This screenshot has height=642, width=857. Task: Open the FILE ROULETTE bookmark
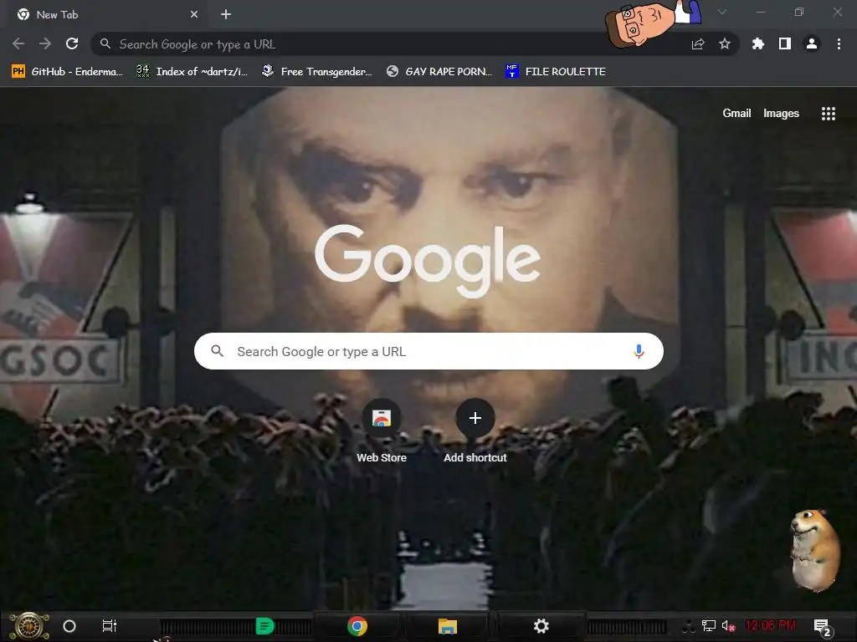coord(557,72)
